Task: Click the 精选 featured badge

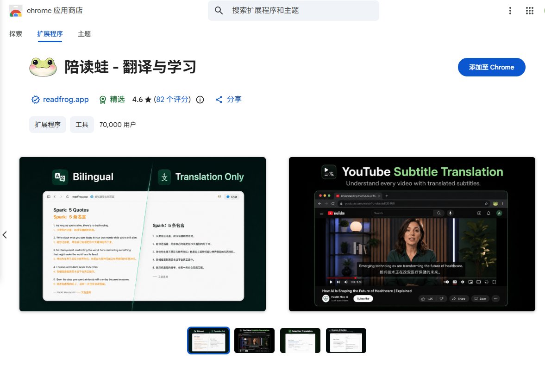Action: (112, 100)
